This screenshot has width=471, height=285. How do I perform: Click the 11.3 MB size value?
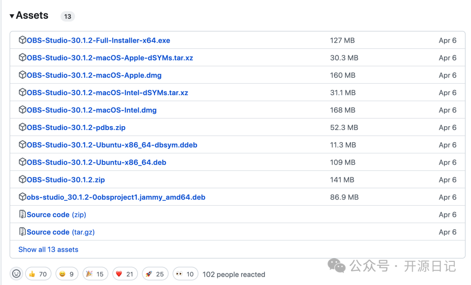pos(343,145)
